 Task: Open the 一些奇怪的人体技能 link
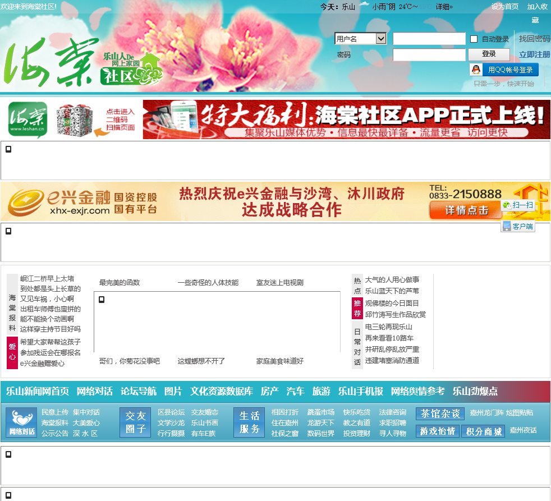[x=208, y=282]
